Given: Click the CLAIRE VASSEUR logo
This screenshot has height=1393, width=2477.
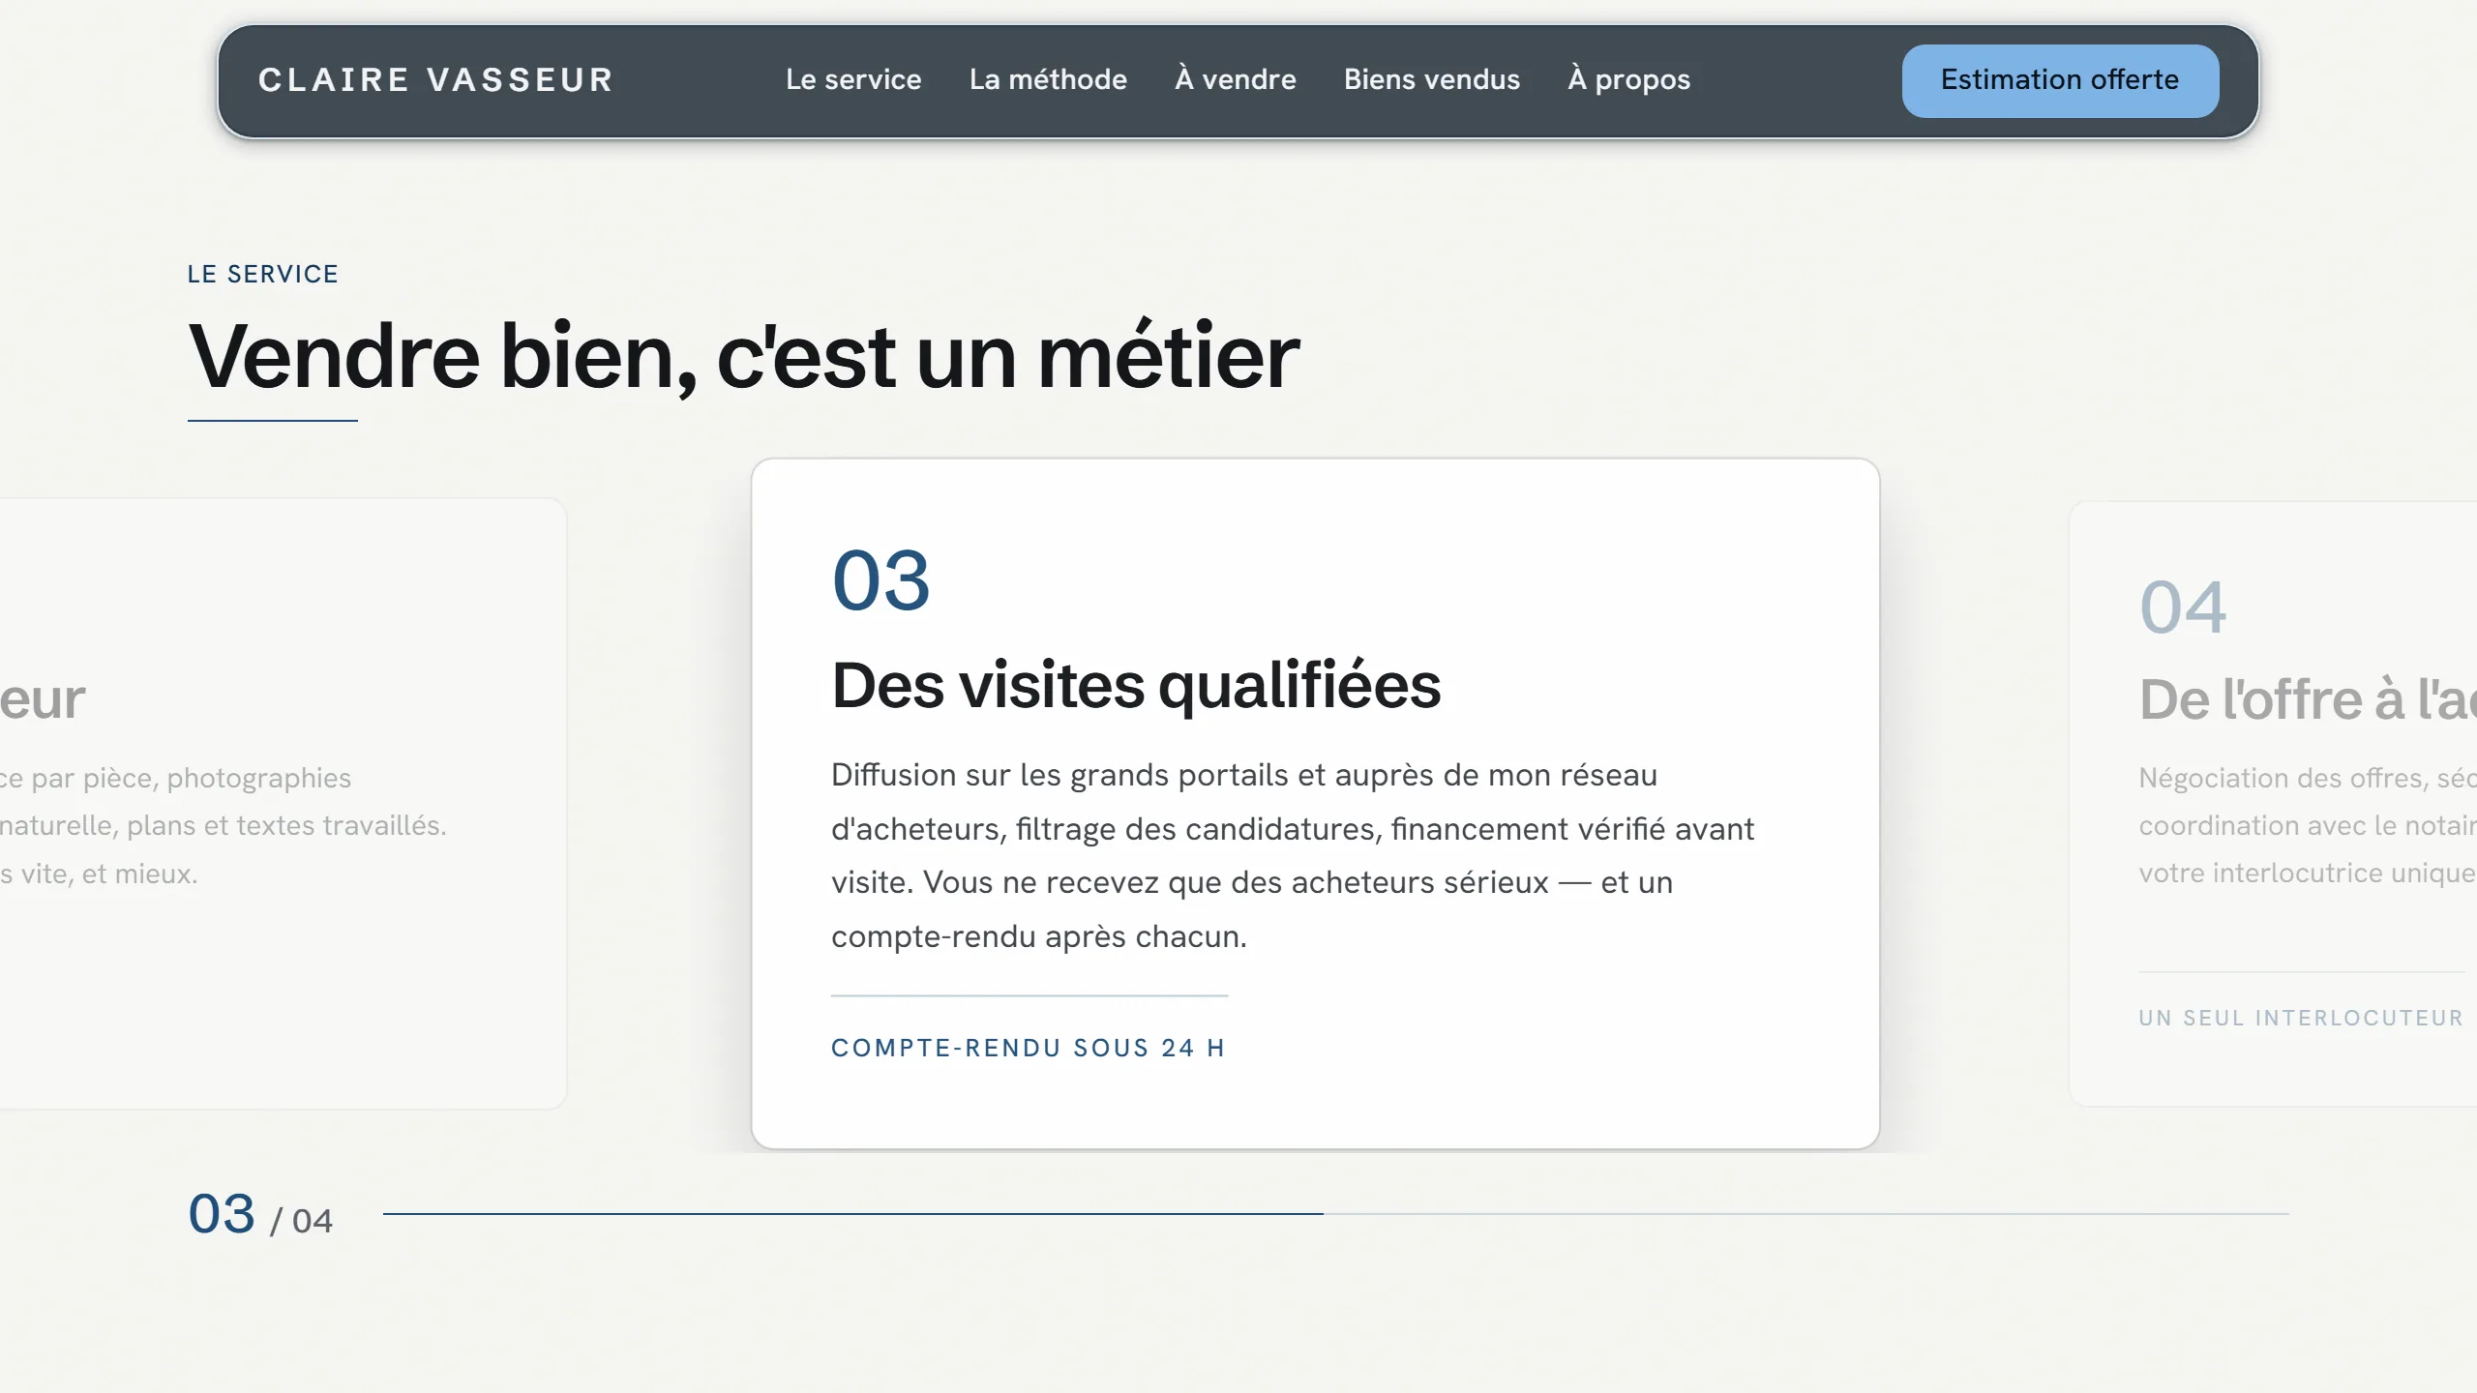Looking at the screenshot, I should 435,80.
